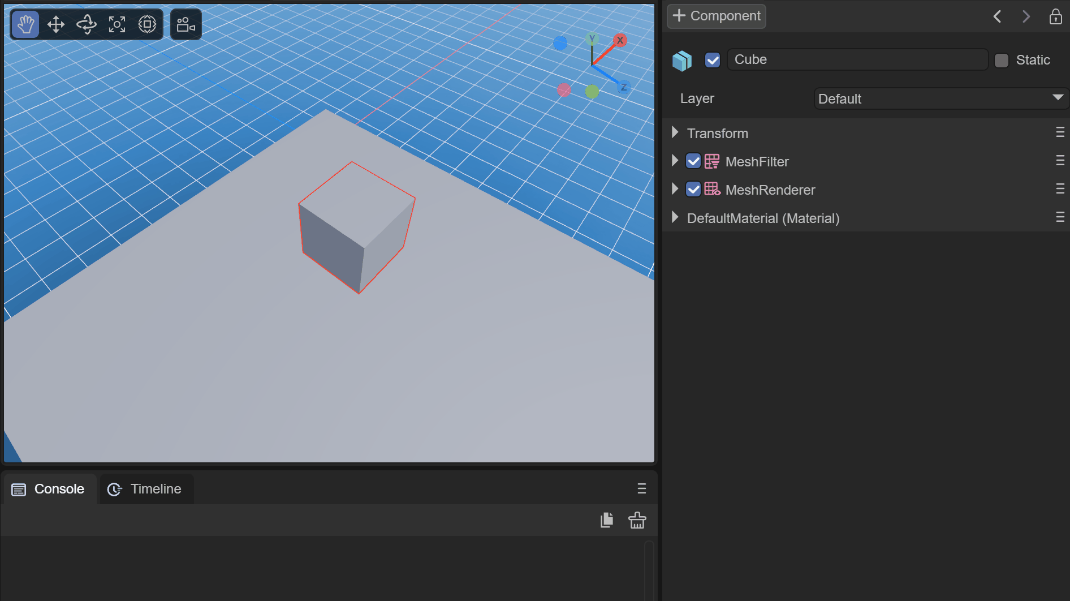Click the focus on selection tool

pyautogui.click(x=117, y=24)
